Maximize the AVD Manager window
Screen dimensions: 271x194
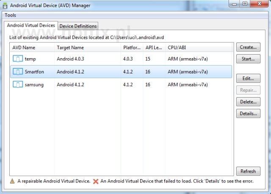point(245,4)
